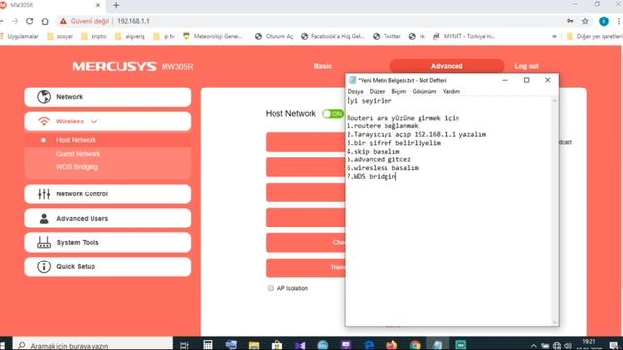
Task: Open Microsoft Store from the taskbar
Action: coord(276,345)
